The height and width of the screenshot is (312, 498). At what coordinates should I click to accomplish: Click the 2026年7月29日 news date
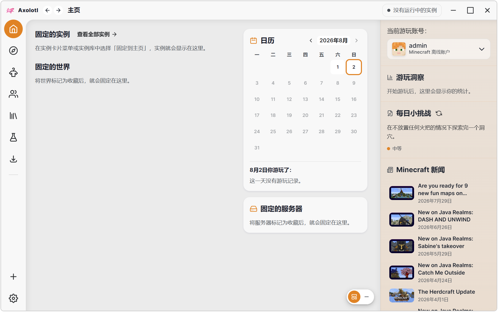click(435, 201)
